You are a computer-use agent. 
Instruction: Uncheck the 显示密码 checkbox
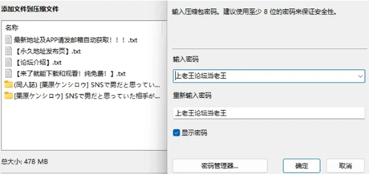tap(176, 133)
